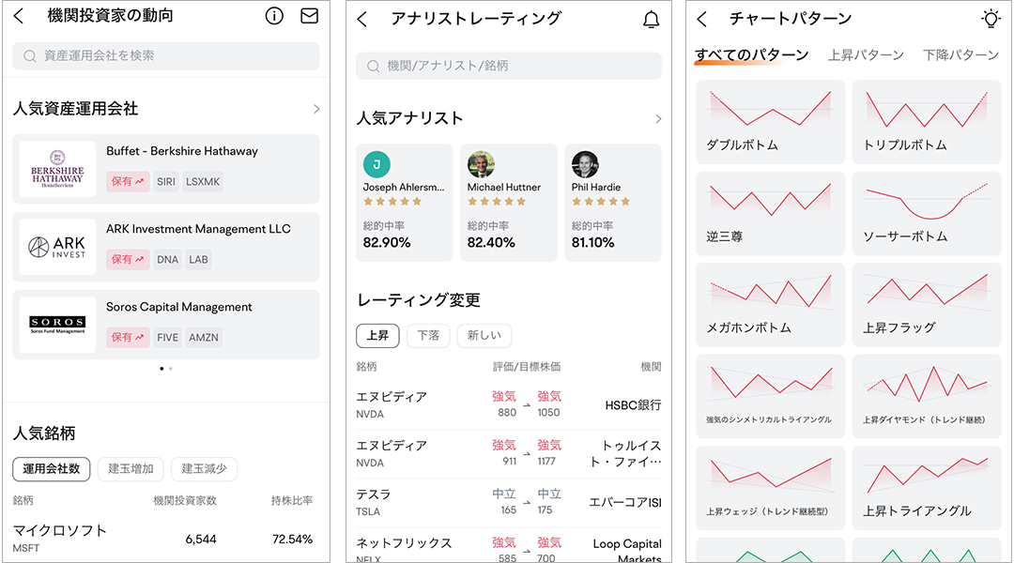Open 上昇ウェッジ pattern card
Image resolution: width=1014 pixels, height=563 pixels.
click(770, 488)
